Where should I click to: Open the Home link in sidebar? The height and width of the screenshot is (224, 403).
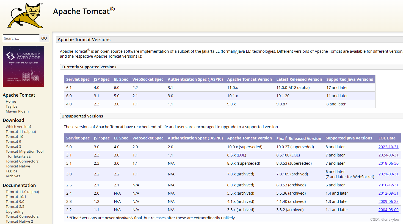tap(11, 101)
